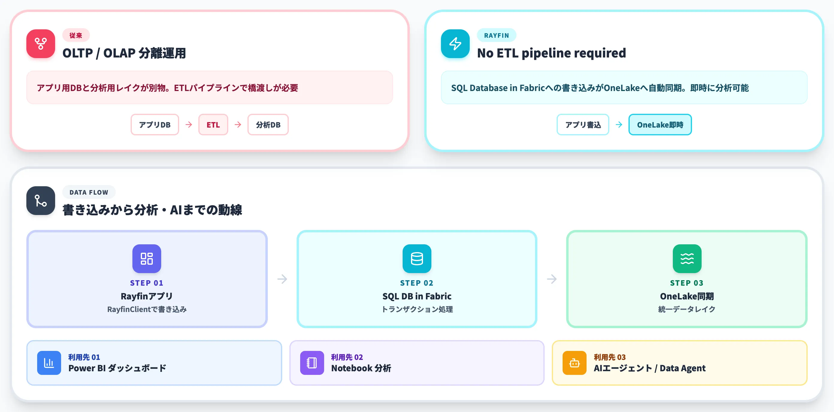Click the orange robot AI agent icon
The image size is (834, 412).
[x=574, y=363]
